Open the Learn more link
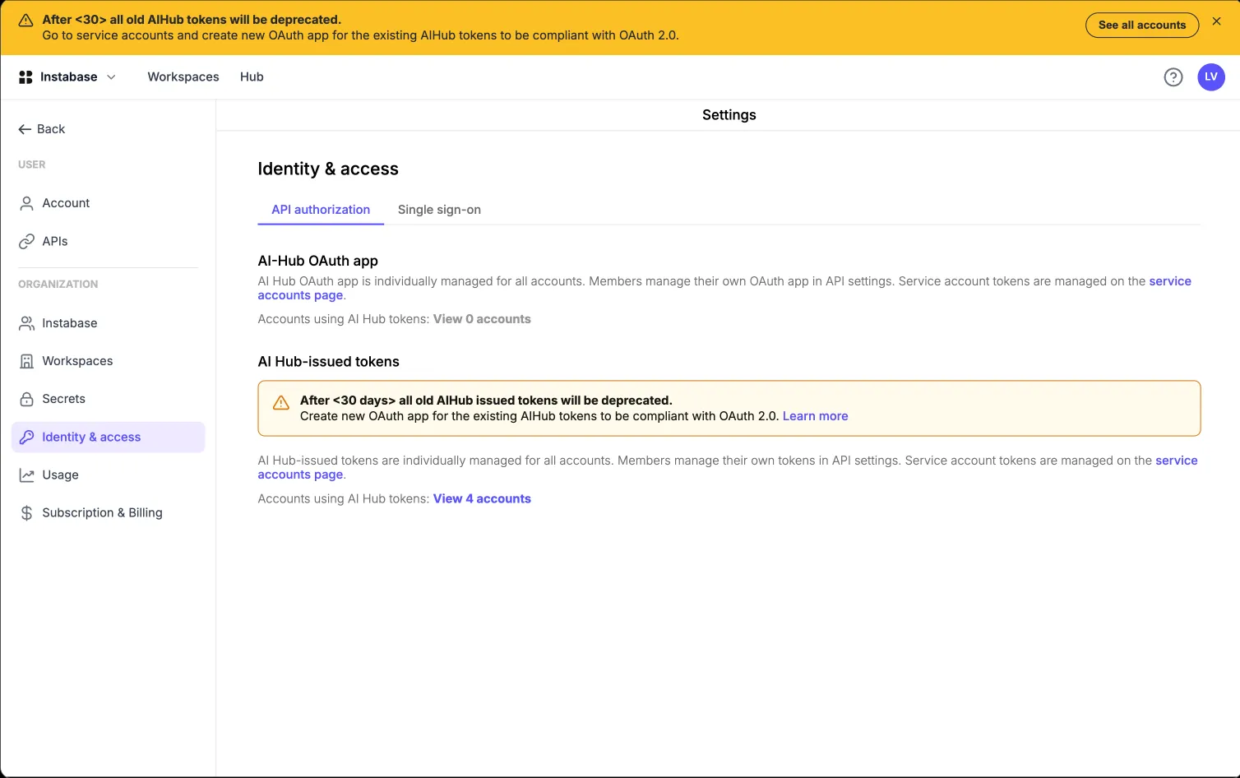The height and width of the screenshot is (778, 1240). click(815, 416)
